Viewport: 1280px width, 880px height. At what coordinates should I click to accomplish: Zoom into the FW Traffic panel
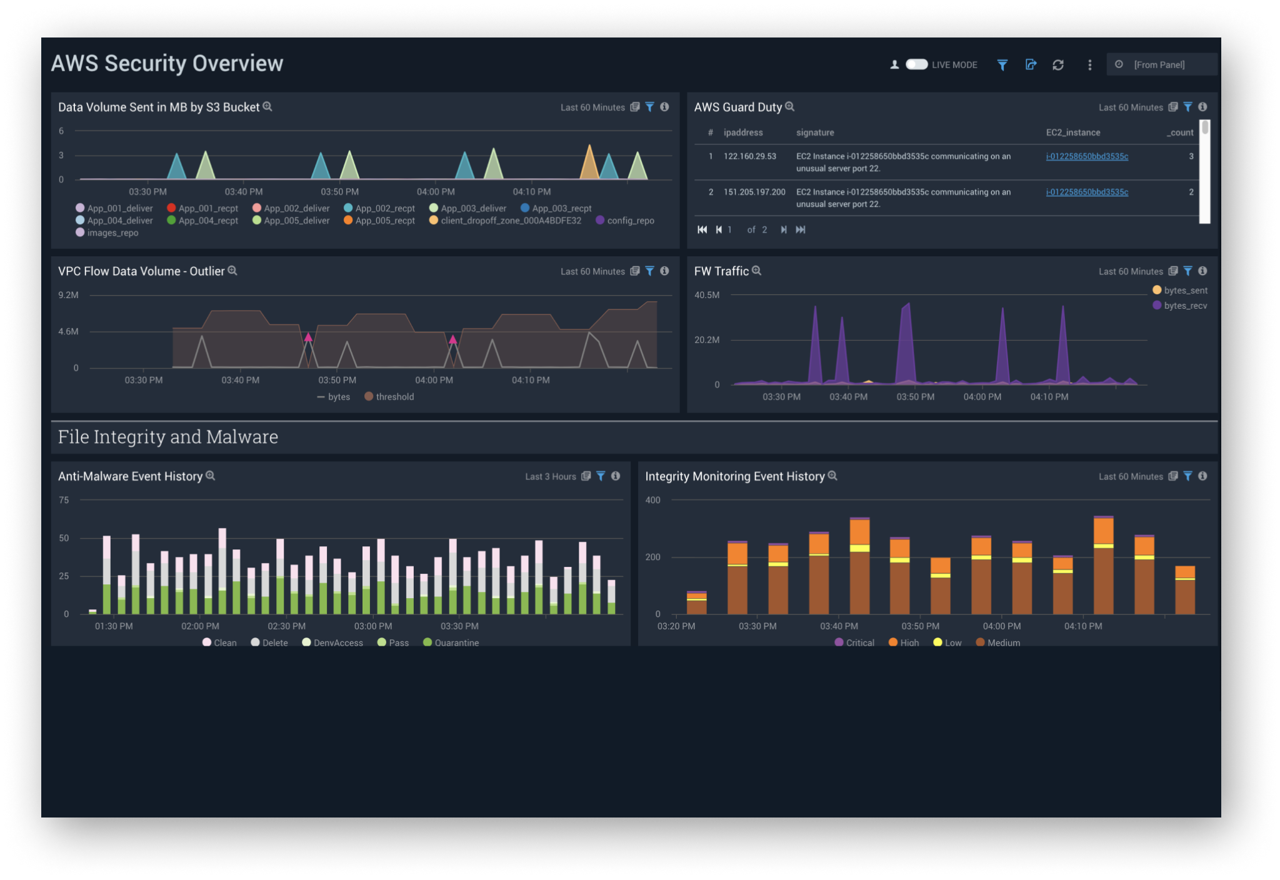(x=757, y=271)
